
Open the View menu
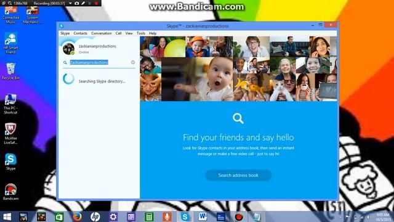click(129, 33)
